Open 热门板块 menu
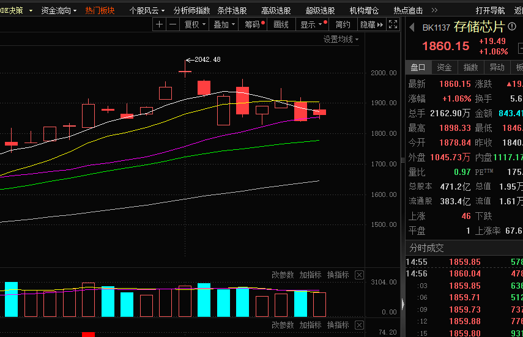The width and height of the screenshot is (523, 337). [x=100, y=10]
